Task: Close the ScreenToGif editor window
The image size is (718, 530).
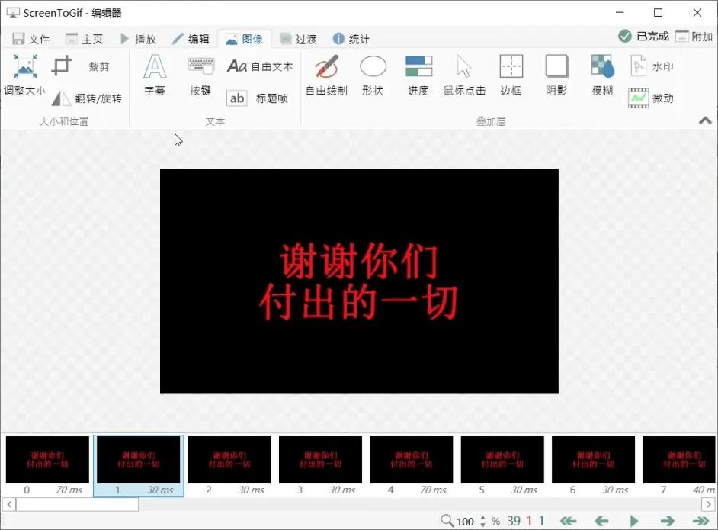Action: 697,13
